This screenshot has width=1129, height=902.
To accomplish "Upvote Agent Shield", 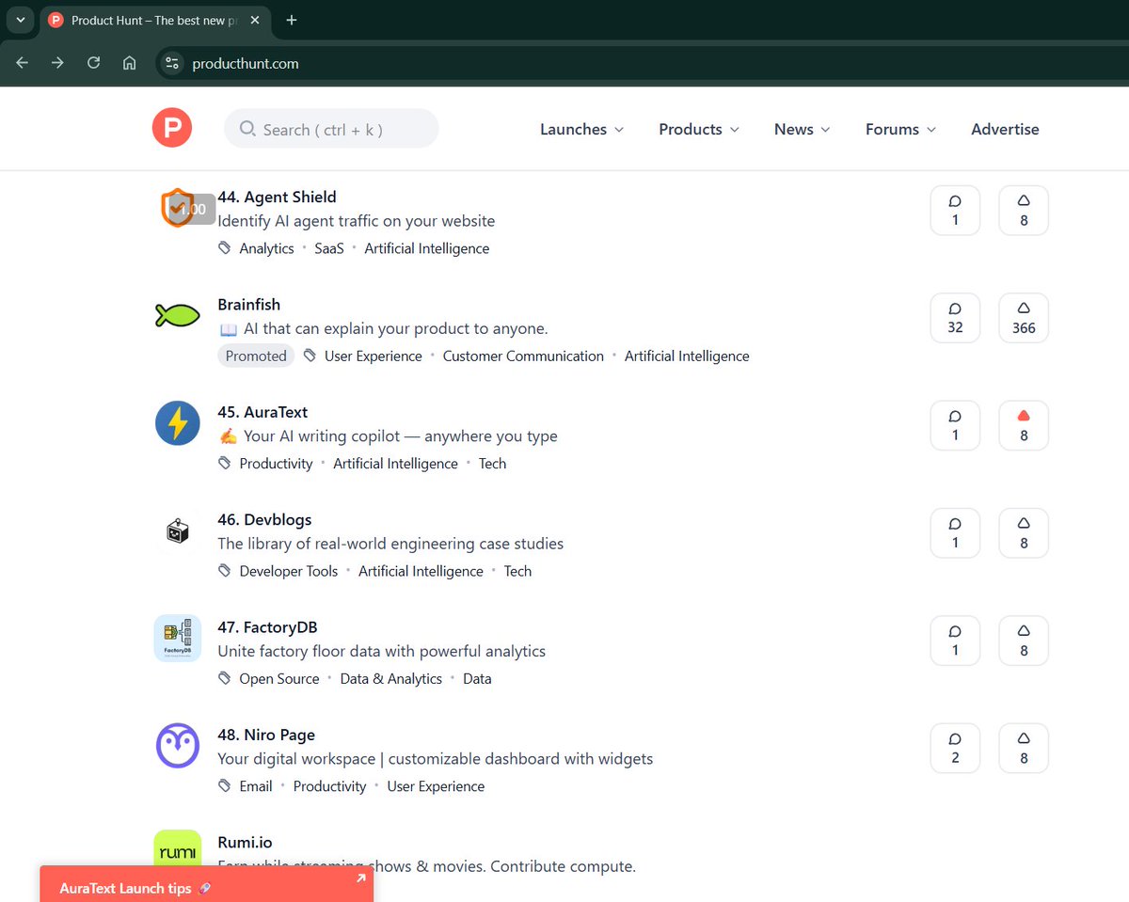I will tap(1024, 210).
